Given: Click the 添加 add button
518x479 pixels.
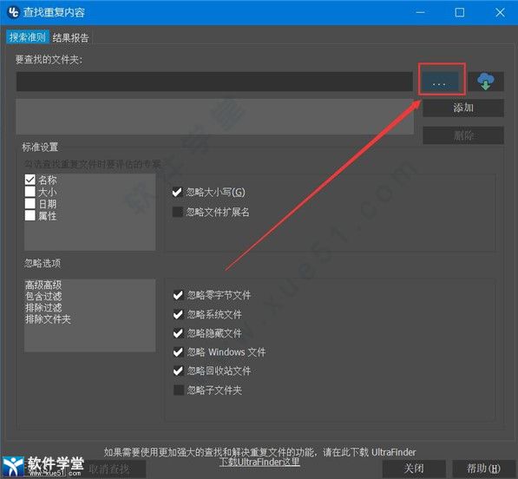Looking at the screenshot, I should [463, 108].
